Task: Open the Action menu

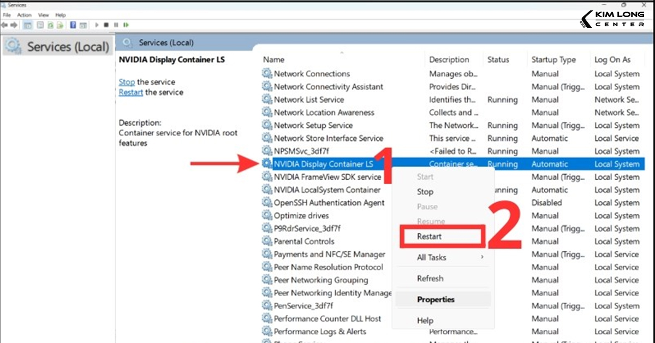Action: (24, 15)
